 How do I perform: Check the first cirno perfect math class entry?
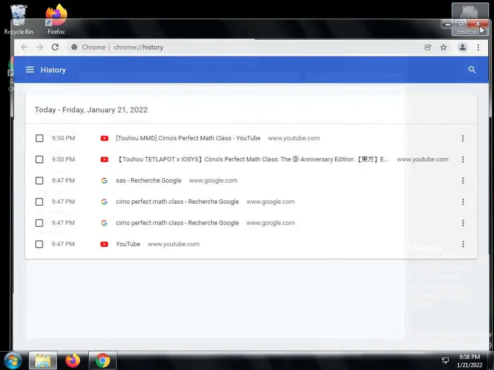[40, 202]
